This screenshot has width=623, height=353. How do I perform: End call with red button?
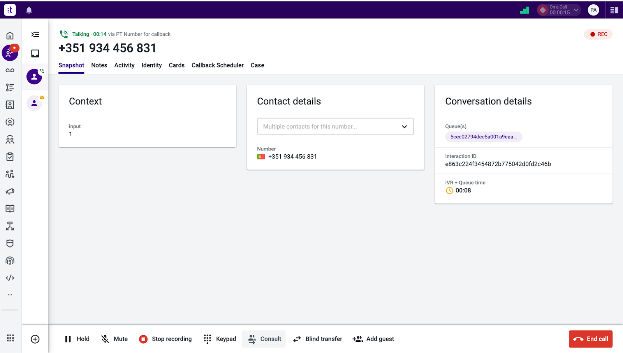coord(591,339)
